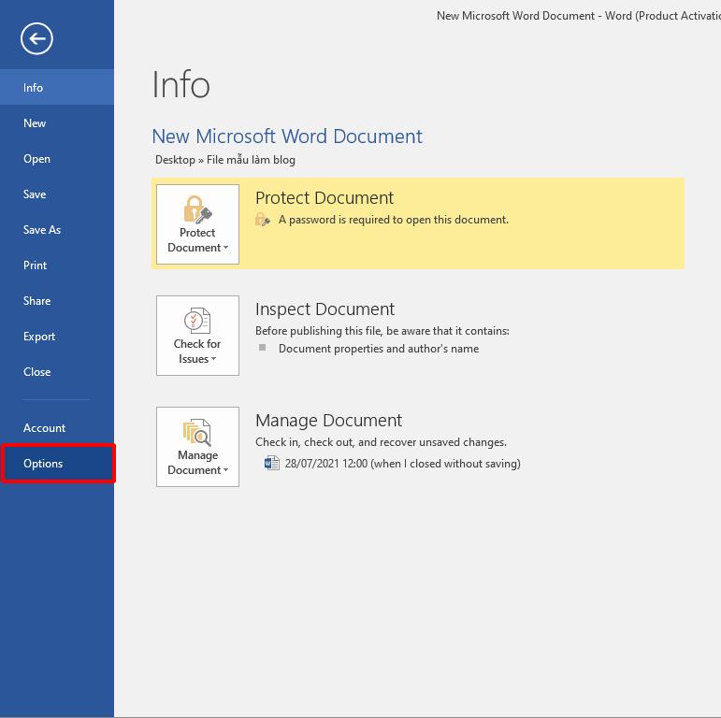This screenshot has width=721, height=718.
Task: Expand the Protect Document dropdown arrow
Action: point(225,249)
